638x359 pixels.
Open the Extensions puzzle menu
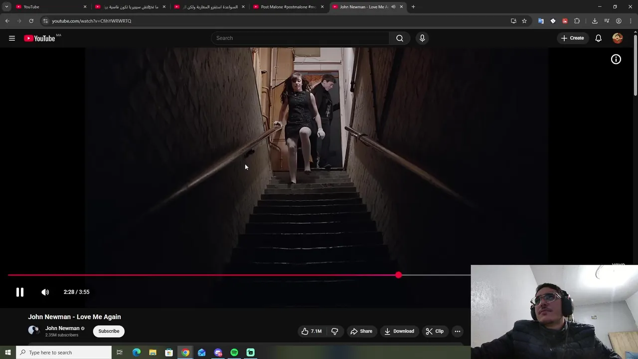click(577, 21)
